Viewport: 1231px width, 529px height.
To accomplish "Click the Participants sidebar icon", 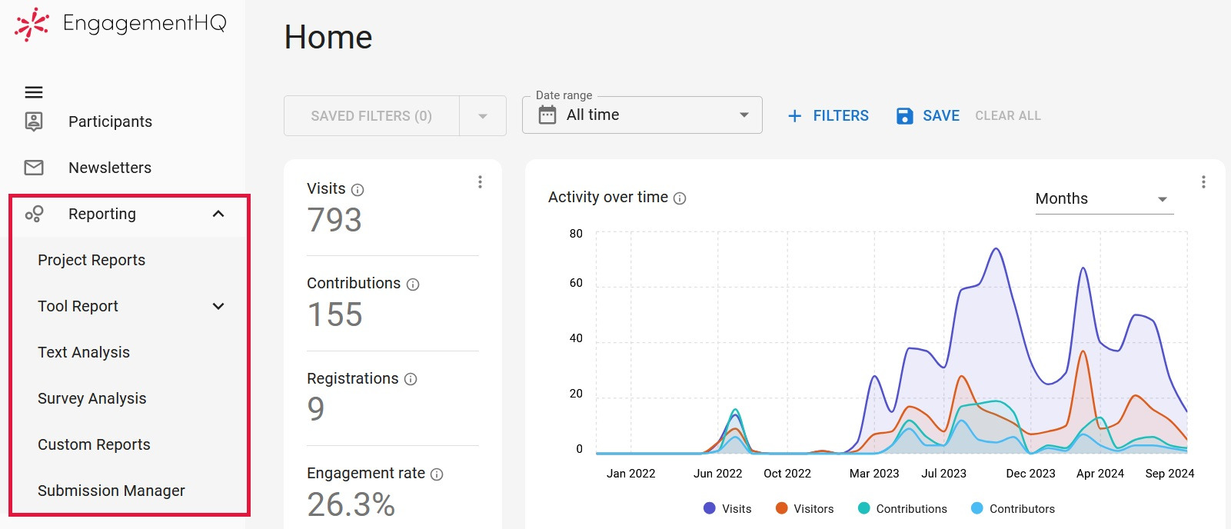I will tap(34, 121).
